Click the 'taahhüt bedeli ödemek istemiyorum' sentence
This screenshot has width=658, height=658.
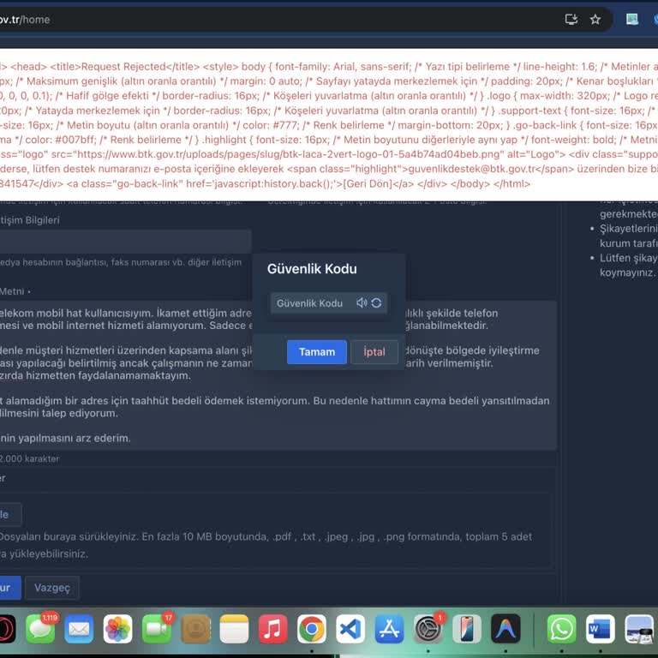[x=220, y=401]
